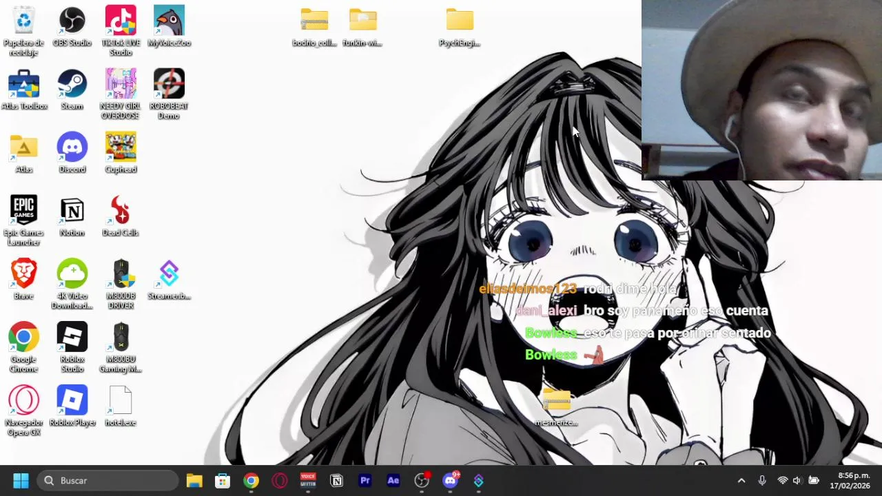Select the mesmerize zip folder on wallpaper

(556, 406)
